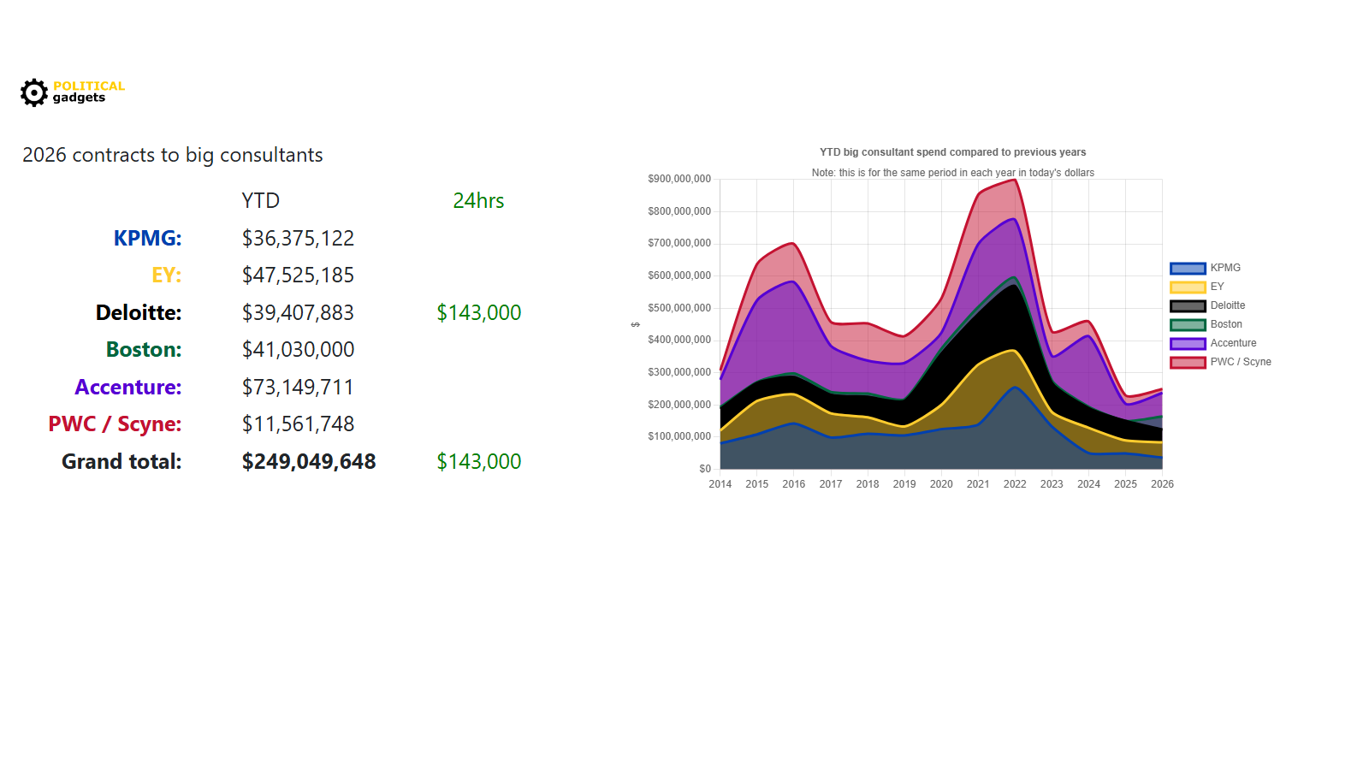Hide PWC / Scyne series via legend label
The width and height of the screenshot is (1369, 770).
(1241, 362)
